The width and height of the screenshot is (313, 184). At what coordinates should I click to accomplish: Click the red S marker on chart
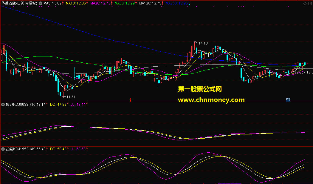[131, 100]
